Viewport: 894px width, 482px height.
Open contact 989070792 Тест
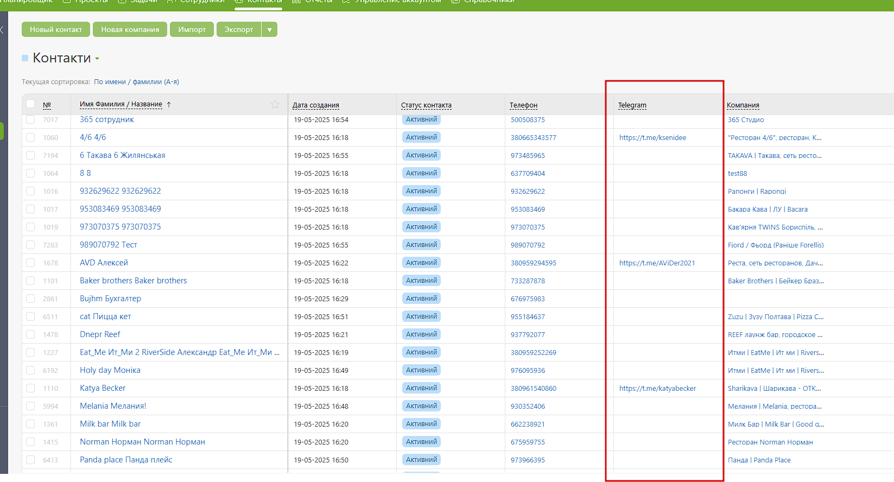[x=109, y=245]
